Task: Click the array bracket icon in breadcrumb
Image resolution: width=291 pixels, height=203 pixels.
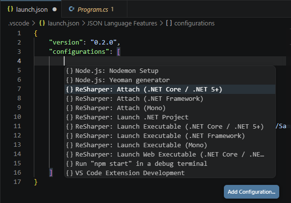Action: pyautogui.click(x=169, y=23)
